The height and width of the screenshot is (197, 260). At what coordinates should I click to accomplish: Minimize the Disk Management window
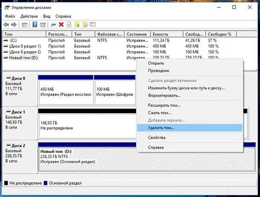[219, 7]
